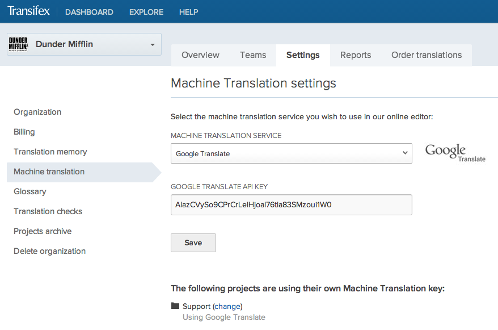Open the Organization settings page
498x330 pixels.
[x=37, y=112]
